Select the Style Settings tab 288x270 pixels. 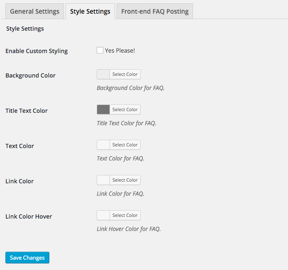90,11
